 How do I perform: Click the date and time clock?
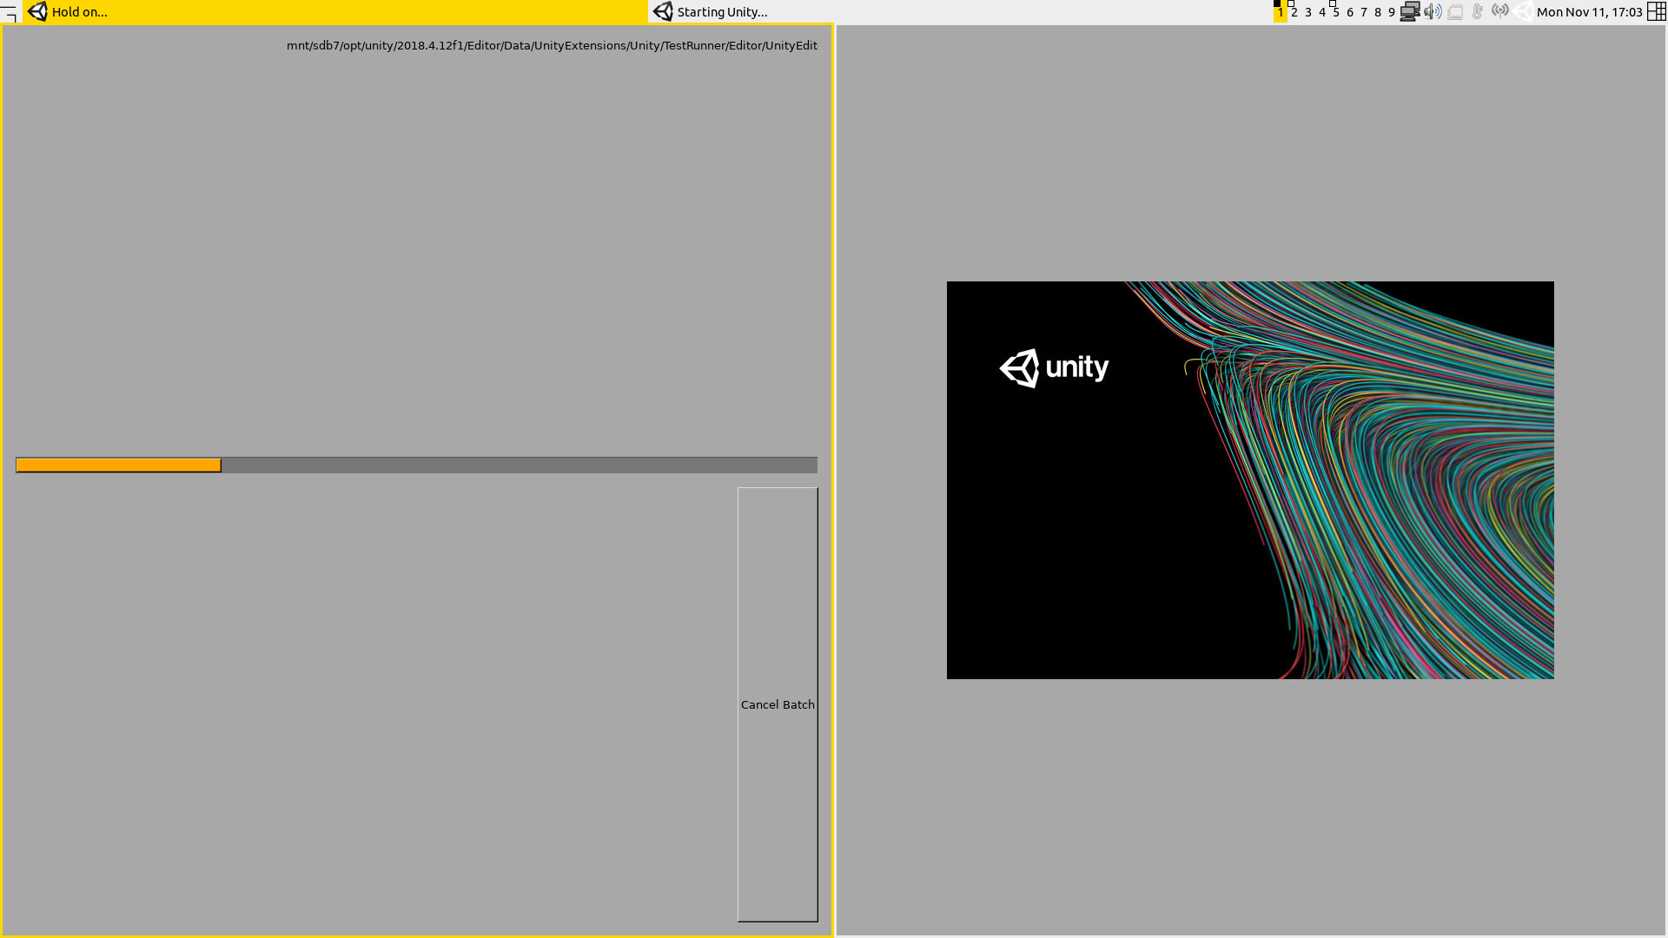coord(1589,12)
